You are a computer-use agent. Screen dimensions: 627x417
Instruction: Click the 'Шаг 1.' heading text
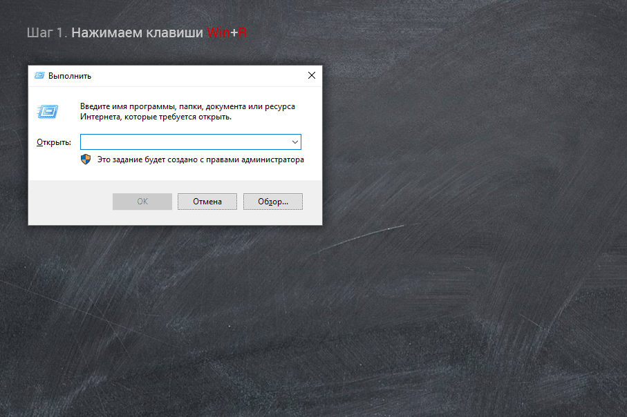tap(47, 32)
